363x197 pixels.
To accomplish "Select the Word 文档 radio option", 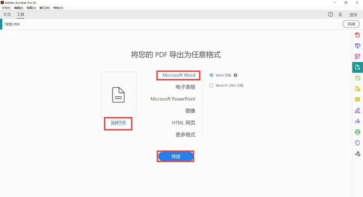I will click(211, 75).
